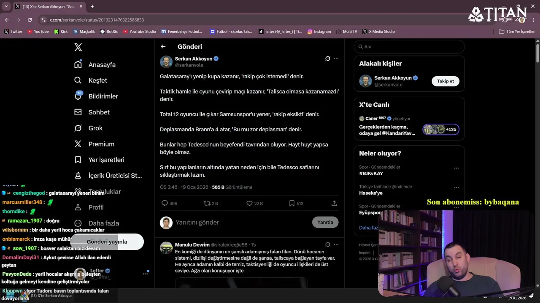Click Gönderi yayınla post button
540x303 pixels.
pos(107,242)
